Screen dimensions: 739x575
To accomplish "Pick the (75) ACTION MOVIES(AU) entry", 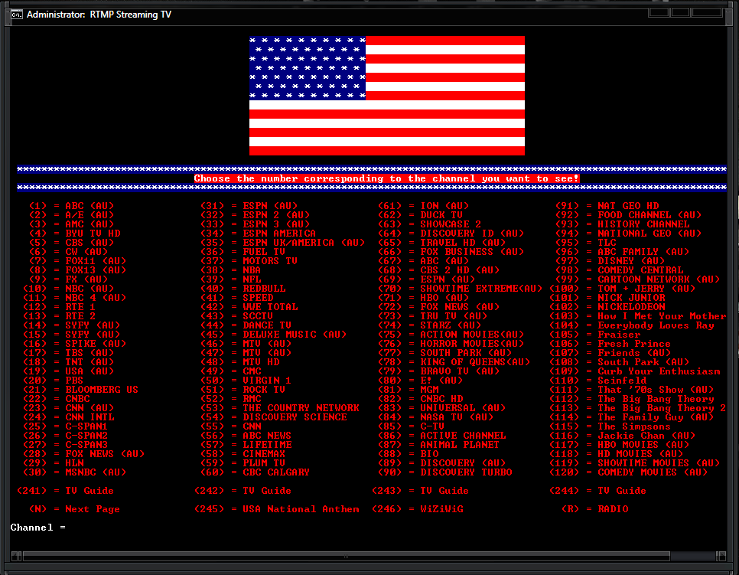I will pyautogui.click(x=451, y=335).
